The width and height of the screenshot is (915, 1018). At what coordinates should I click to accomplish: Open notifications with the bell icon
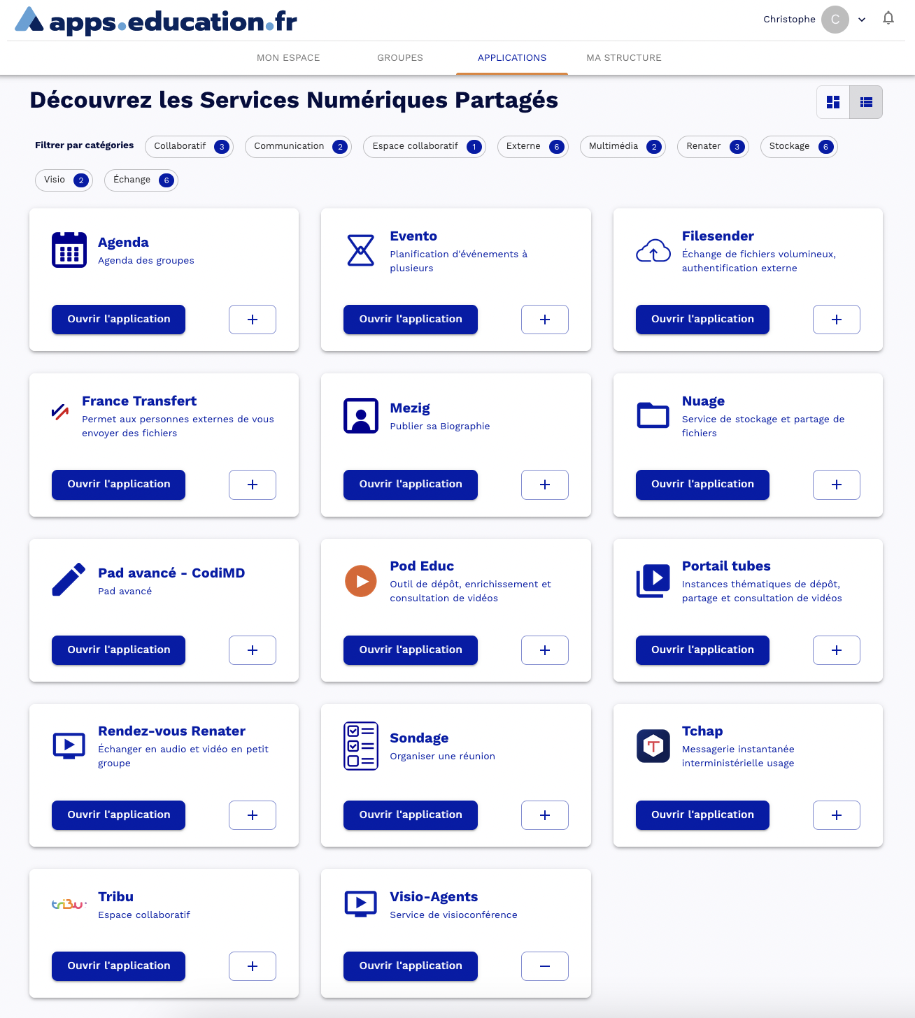(888, 19)
